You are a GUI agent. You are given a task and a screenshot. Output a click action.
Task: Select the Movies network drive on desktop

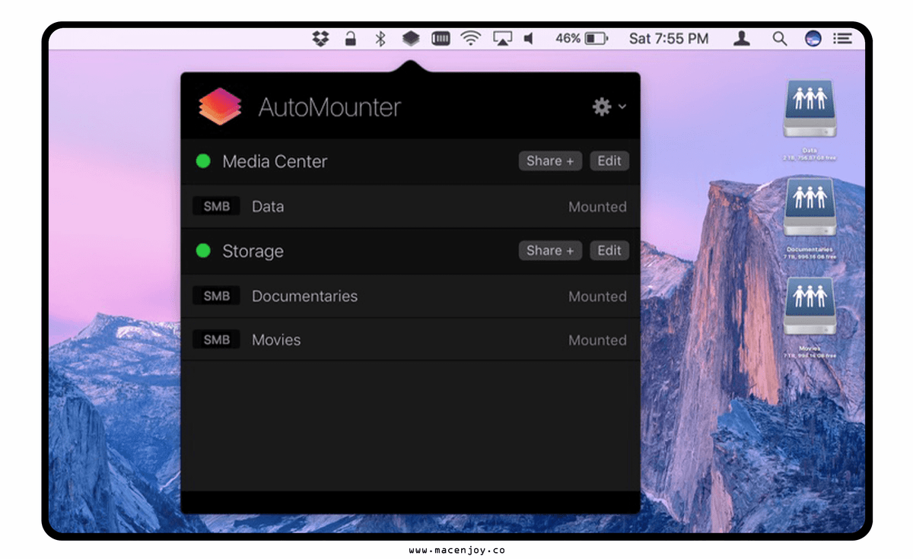810,316
